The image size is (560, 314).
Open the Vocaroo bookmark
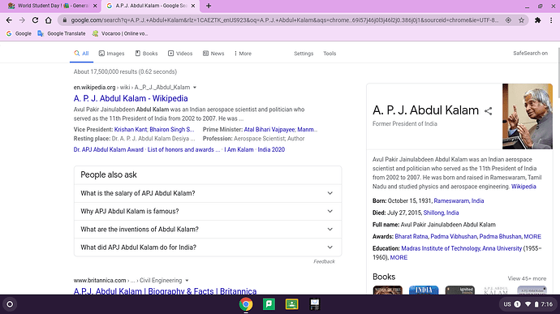coord(120,33)
